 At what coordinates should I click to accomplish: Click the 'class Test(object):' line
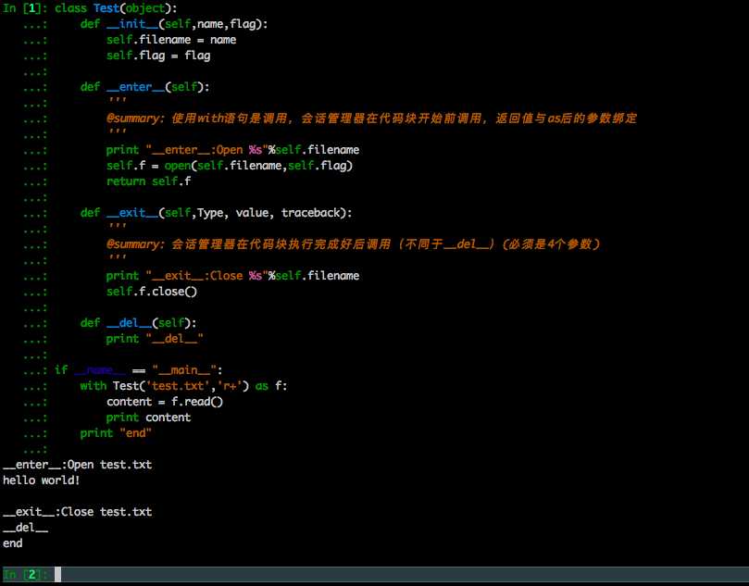[116, 8]
